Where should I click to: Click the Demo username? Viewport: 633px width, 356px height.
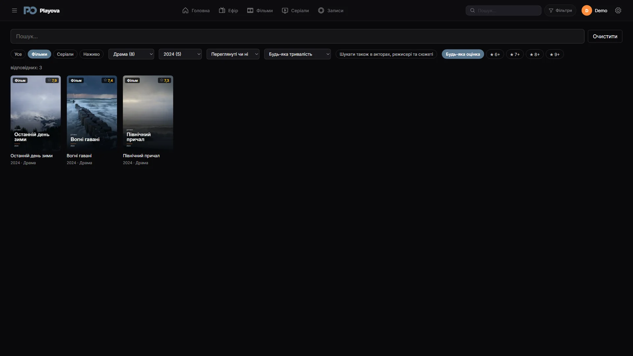(601, 11)
